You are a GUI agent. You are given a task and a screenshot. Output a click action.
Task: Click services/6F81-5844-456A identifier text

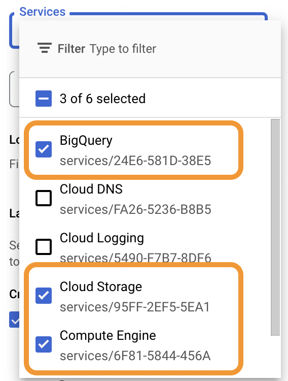[x=135, y=356]
